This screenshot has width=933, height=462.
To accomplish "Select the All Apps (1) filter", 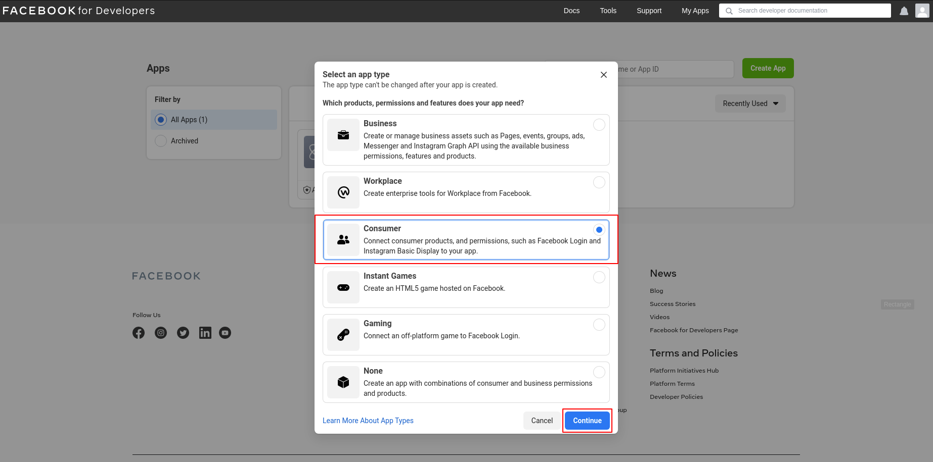I will click(x=214, y=120).
